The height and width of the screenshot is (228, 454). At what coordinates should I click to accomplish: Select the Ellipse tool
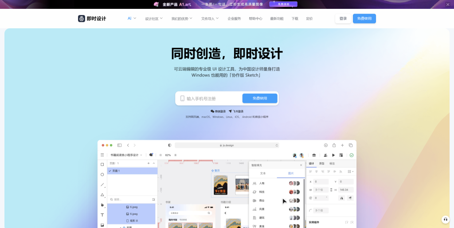[102, 175]
